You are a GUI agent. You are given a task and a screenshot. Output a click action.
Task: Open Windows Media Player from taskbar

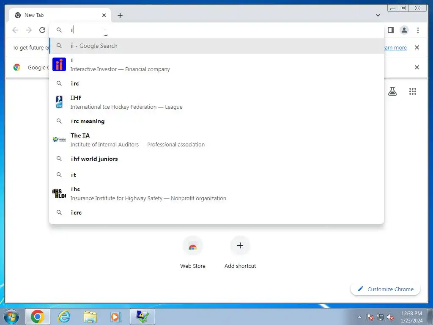(115, 317)
